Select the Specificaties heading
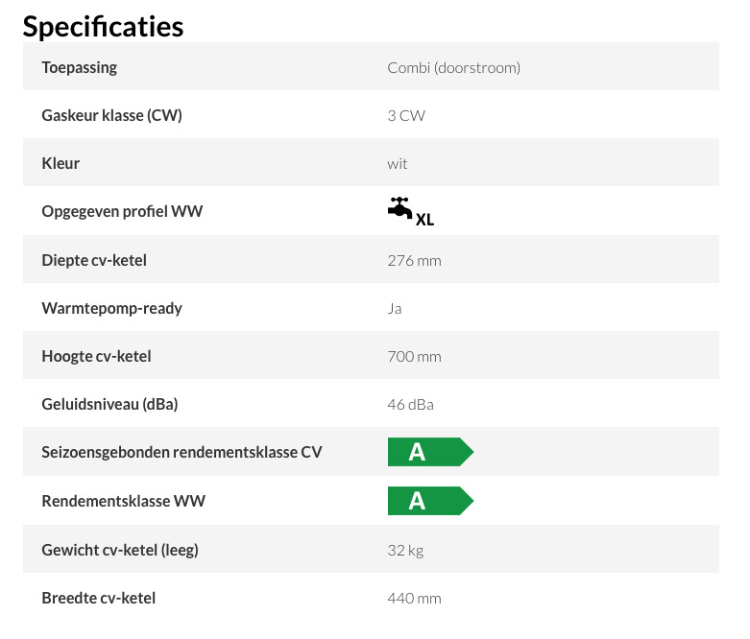This screenshot has height=639, width=750. tap(103, 26)
